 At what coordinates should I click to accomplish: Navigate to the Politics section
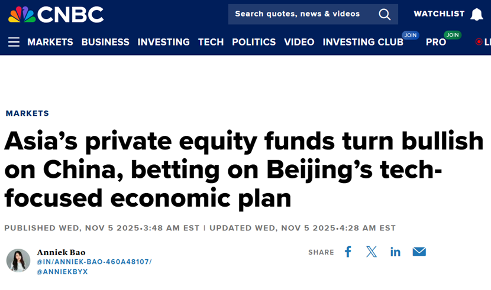(254, 42)
